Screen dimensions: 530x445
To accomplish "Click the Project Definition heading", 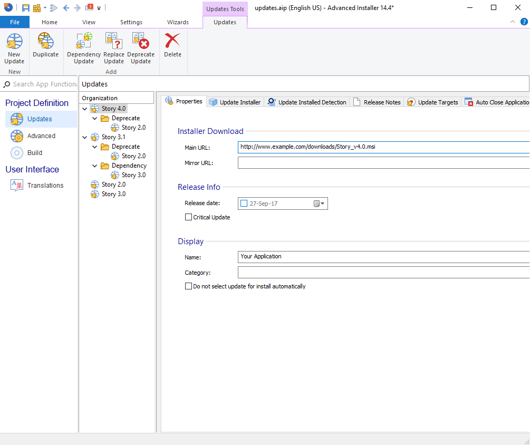I will coord(37,103).
